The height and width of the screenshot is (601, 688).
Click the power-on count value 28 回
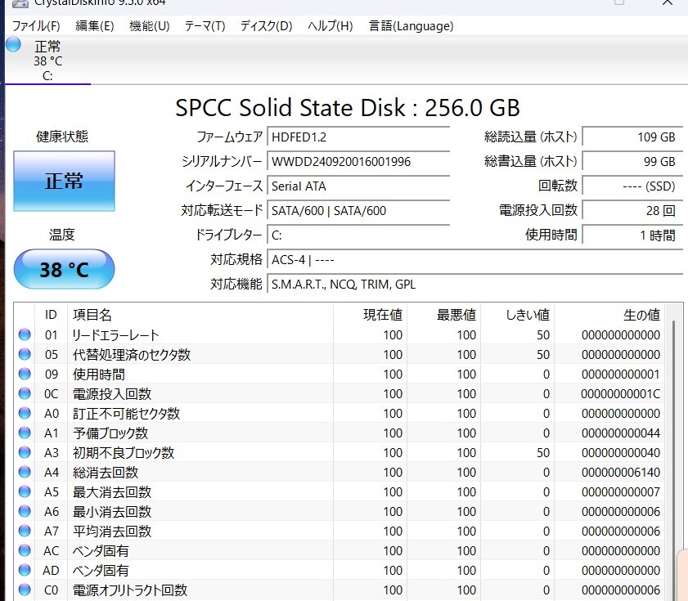coord(632,211)
